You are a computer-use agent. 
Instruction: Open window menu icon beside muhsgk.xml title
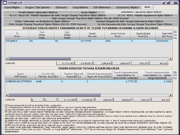[5, 2]
